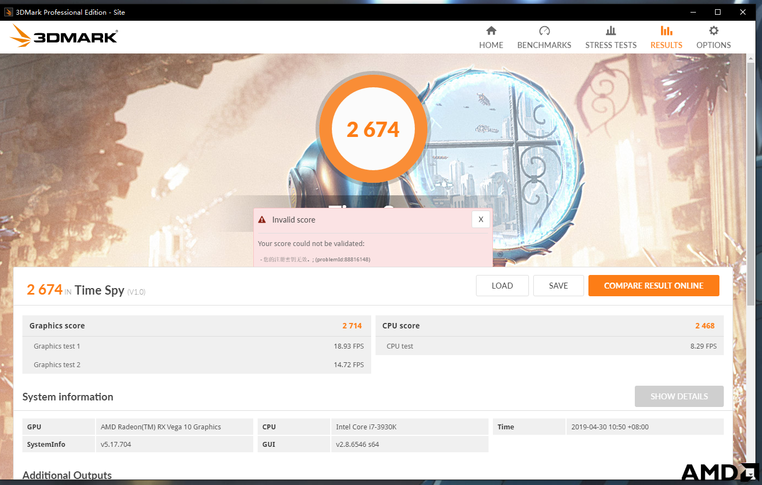The height and width of the screenshot is (485, 762).
Task: Maximize the 3DMark window
Action: pyautogui.click(x=718, y=12)
